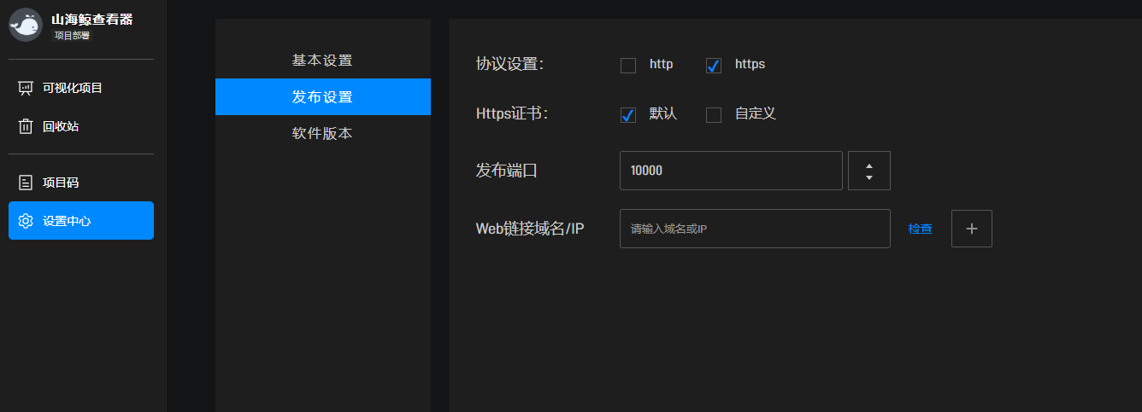Uncheck the https protocol checkbox
This screenshot has width=1142, height=412.
(x=714, y=66)
